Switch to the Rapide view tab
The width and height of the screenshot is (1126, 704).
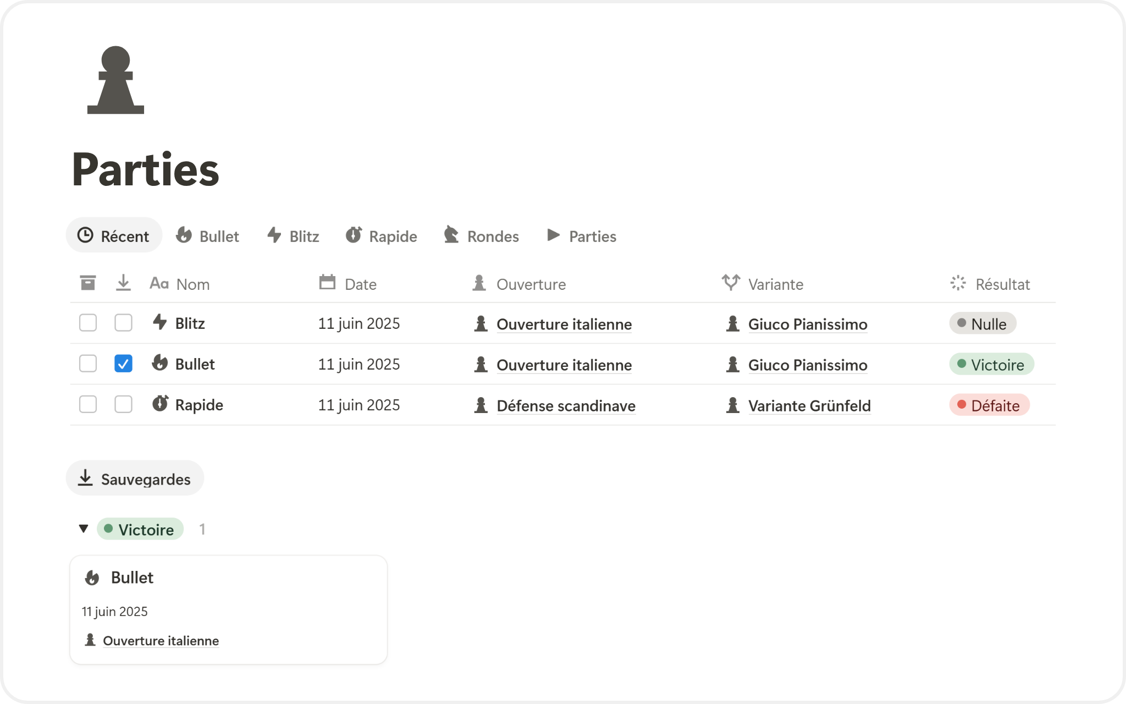382,236
